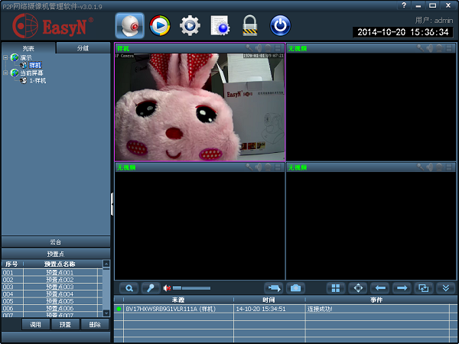Click the 调用 button
The width and height of the screenshot is (459, 344).
(x=35, y=325)
